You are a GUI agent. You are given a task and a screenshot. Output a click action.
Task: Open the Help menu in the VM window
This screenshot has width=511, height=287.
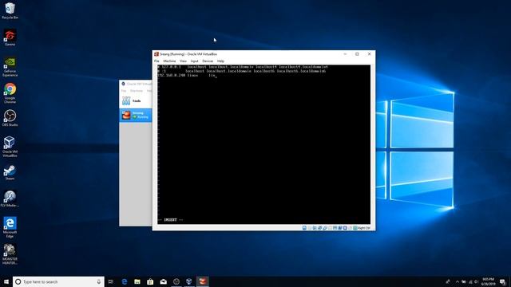tap(220, 61)
